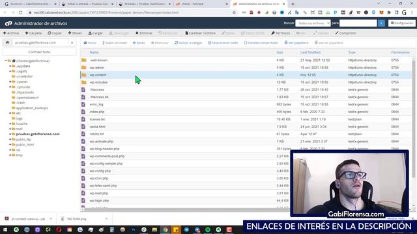Sort by Permissions column header
417x234 pixels.
click(x=400, y=52)
